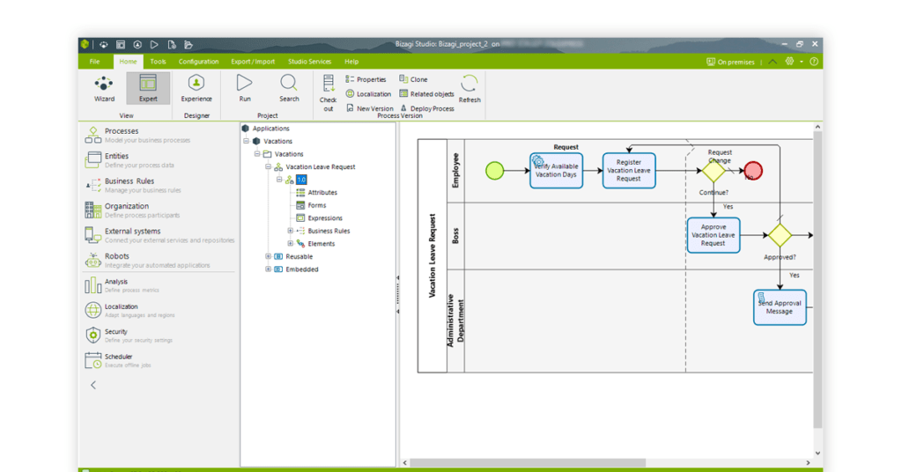The height and width of the screenshot is (472, 902).
Task: Select the Expert view button
Action: 148,87
